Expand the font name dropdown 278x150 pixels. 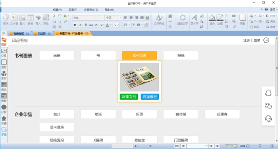(103, 17)
